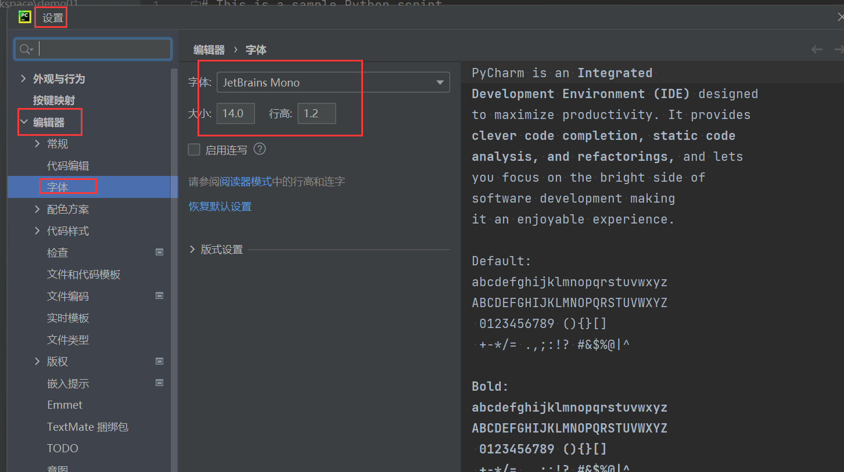The height and width of the screenshot is (472, 844).
Task: Click the 'Default:' line in font preview
Action: [501, 261]
